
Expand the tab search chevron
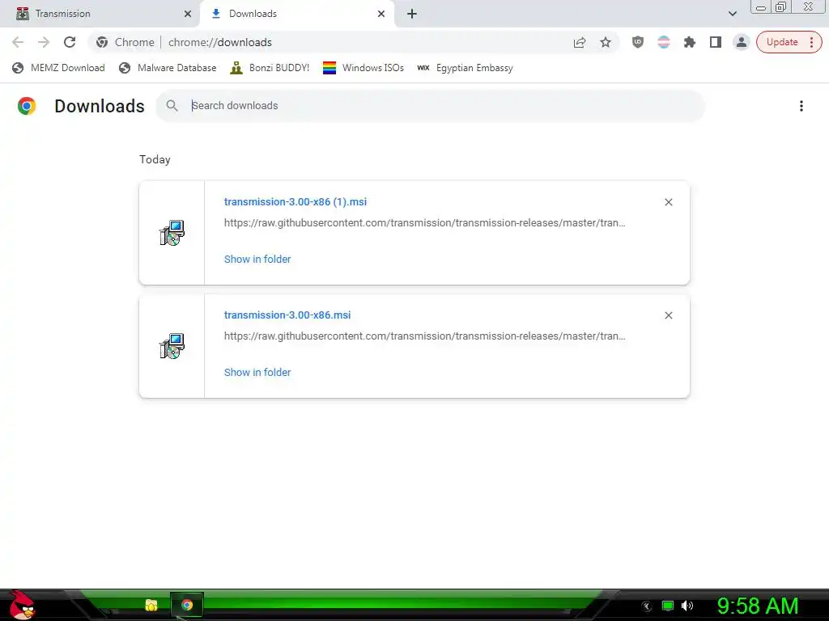(x=732, y=14)
